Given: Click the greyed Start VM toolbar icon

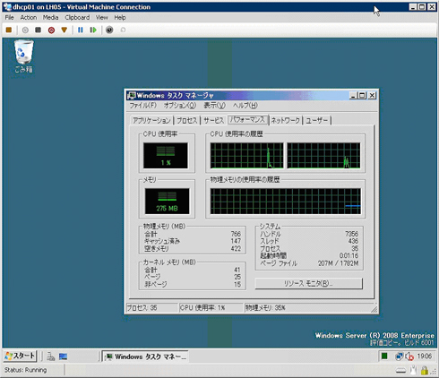Looking at the screenshot, I should click(25, 30).
